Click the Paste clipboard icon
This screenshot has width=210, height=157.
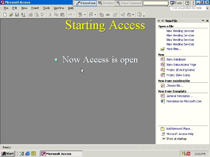(x=62, y=15)
